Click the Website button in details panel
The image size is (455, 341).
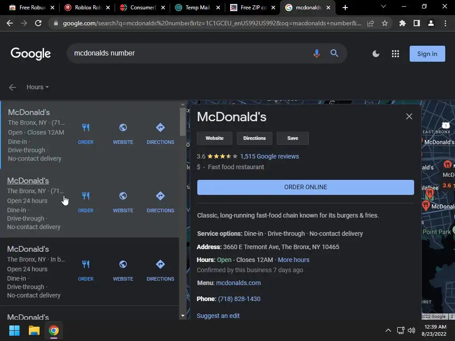click(x=215, y=139)
